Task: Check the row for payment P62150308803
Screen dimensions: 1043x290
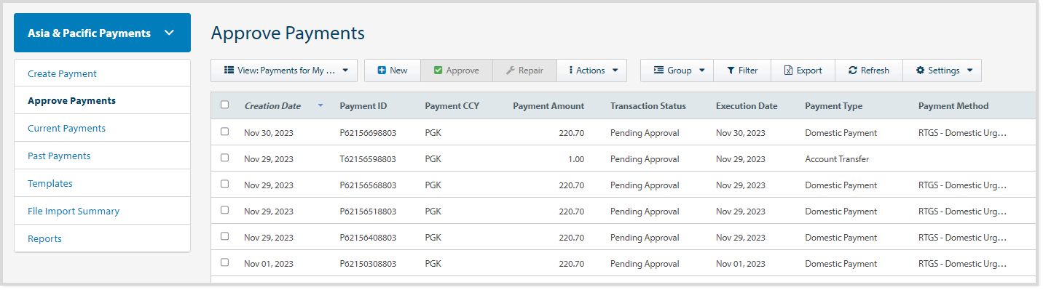Action: (x=224, y=262)
